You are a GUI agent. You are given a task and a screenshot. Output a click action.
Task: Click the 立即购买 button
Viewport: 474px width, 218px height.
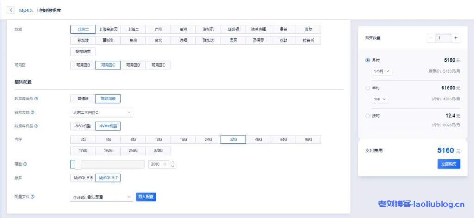pyautogui.click(x=449, y=164)
